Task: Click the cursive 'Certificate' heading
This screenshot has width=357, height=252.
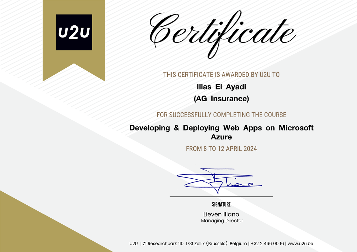Action: pos(223,34)
